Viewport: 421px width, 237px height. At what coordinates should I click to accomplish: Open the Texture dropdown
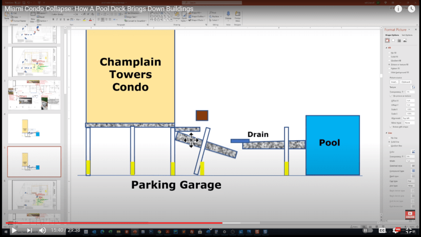click(413, 87)
